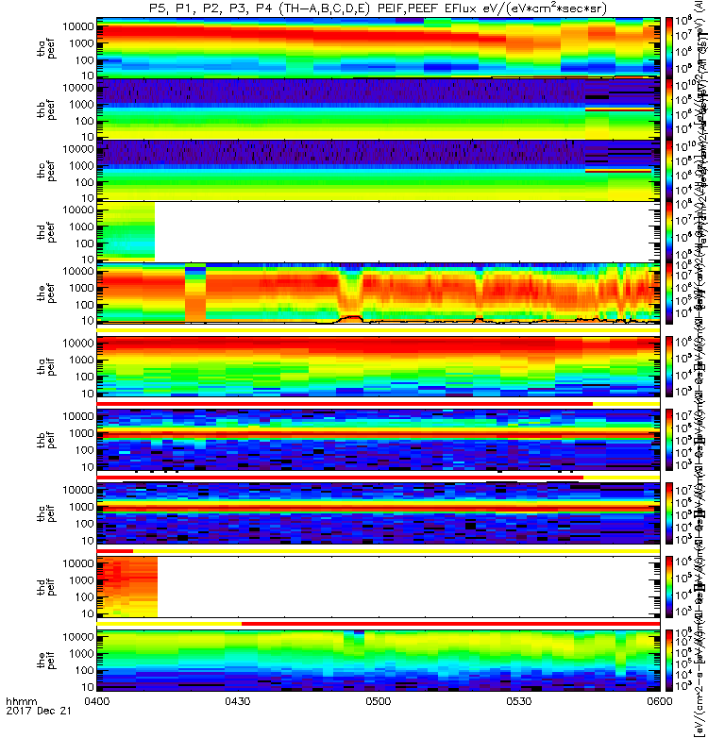Image resolution: width=708 pixels, height=755 pixels.
Task: Click the thb peif panel color bar
Action: point(669,440)
